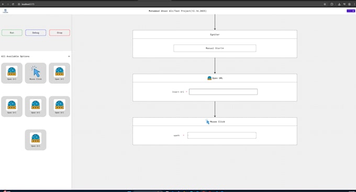356x192 pixels.
Task: Click the xpath input field
Action: tap(222, 135)
